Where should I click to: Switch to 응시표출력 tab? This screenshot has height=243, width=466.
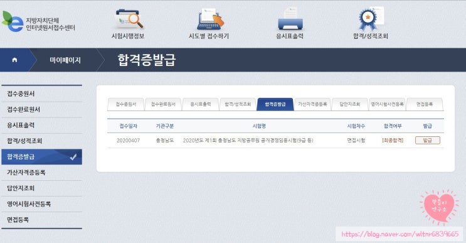tap(201, 104)
